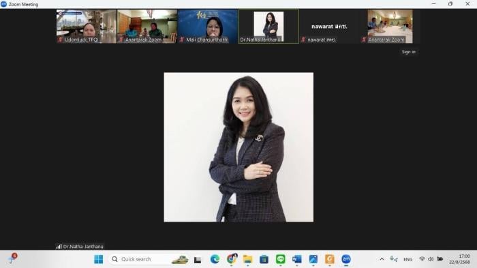477x268 pixels.
Task: Click the Anantarak Zoom tile showing a white table
Action: click(390, 27)
